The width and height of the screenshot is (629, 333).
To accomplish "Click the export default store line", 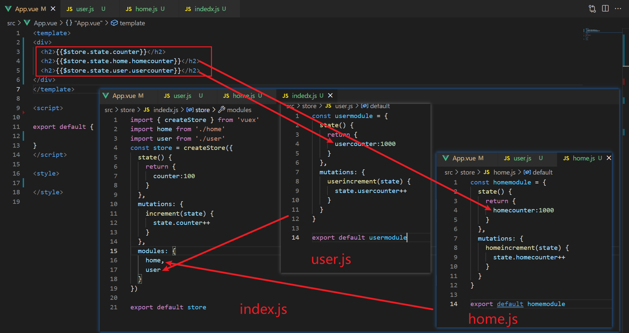I will coord(168,307).
